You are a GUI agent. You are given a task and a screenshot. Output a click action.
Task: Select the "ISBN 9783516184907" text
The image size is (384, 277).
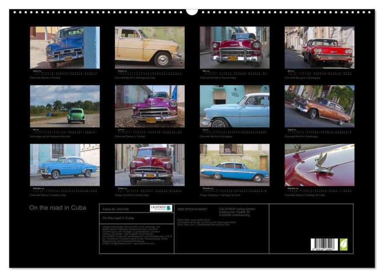(x=192, y=209)
